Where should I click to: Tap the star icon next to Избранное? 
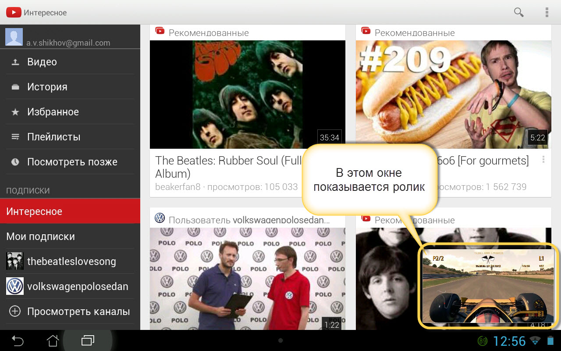15,112
